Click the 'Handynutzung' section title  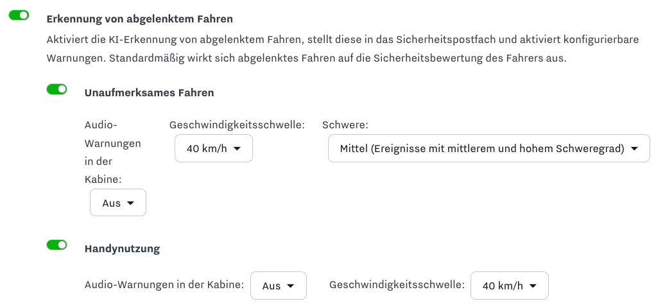(122, 248)
